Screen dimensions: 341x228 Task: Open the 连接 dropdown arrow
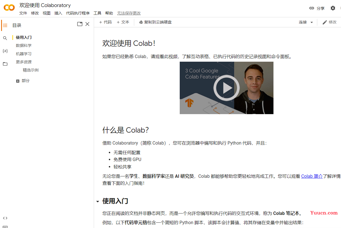pyautogui.click(x=312, y=22)
